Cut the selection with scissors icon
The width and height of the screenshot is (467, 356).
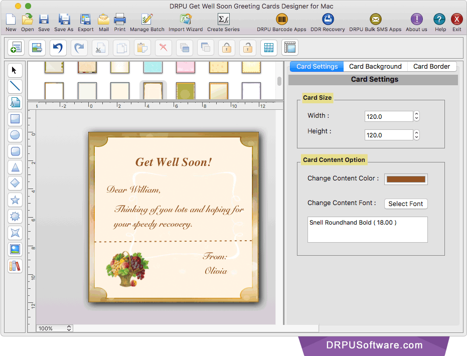(x=100, y=48)
